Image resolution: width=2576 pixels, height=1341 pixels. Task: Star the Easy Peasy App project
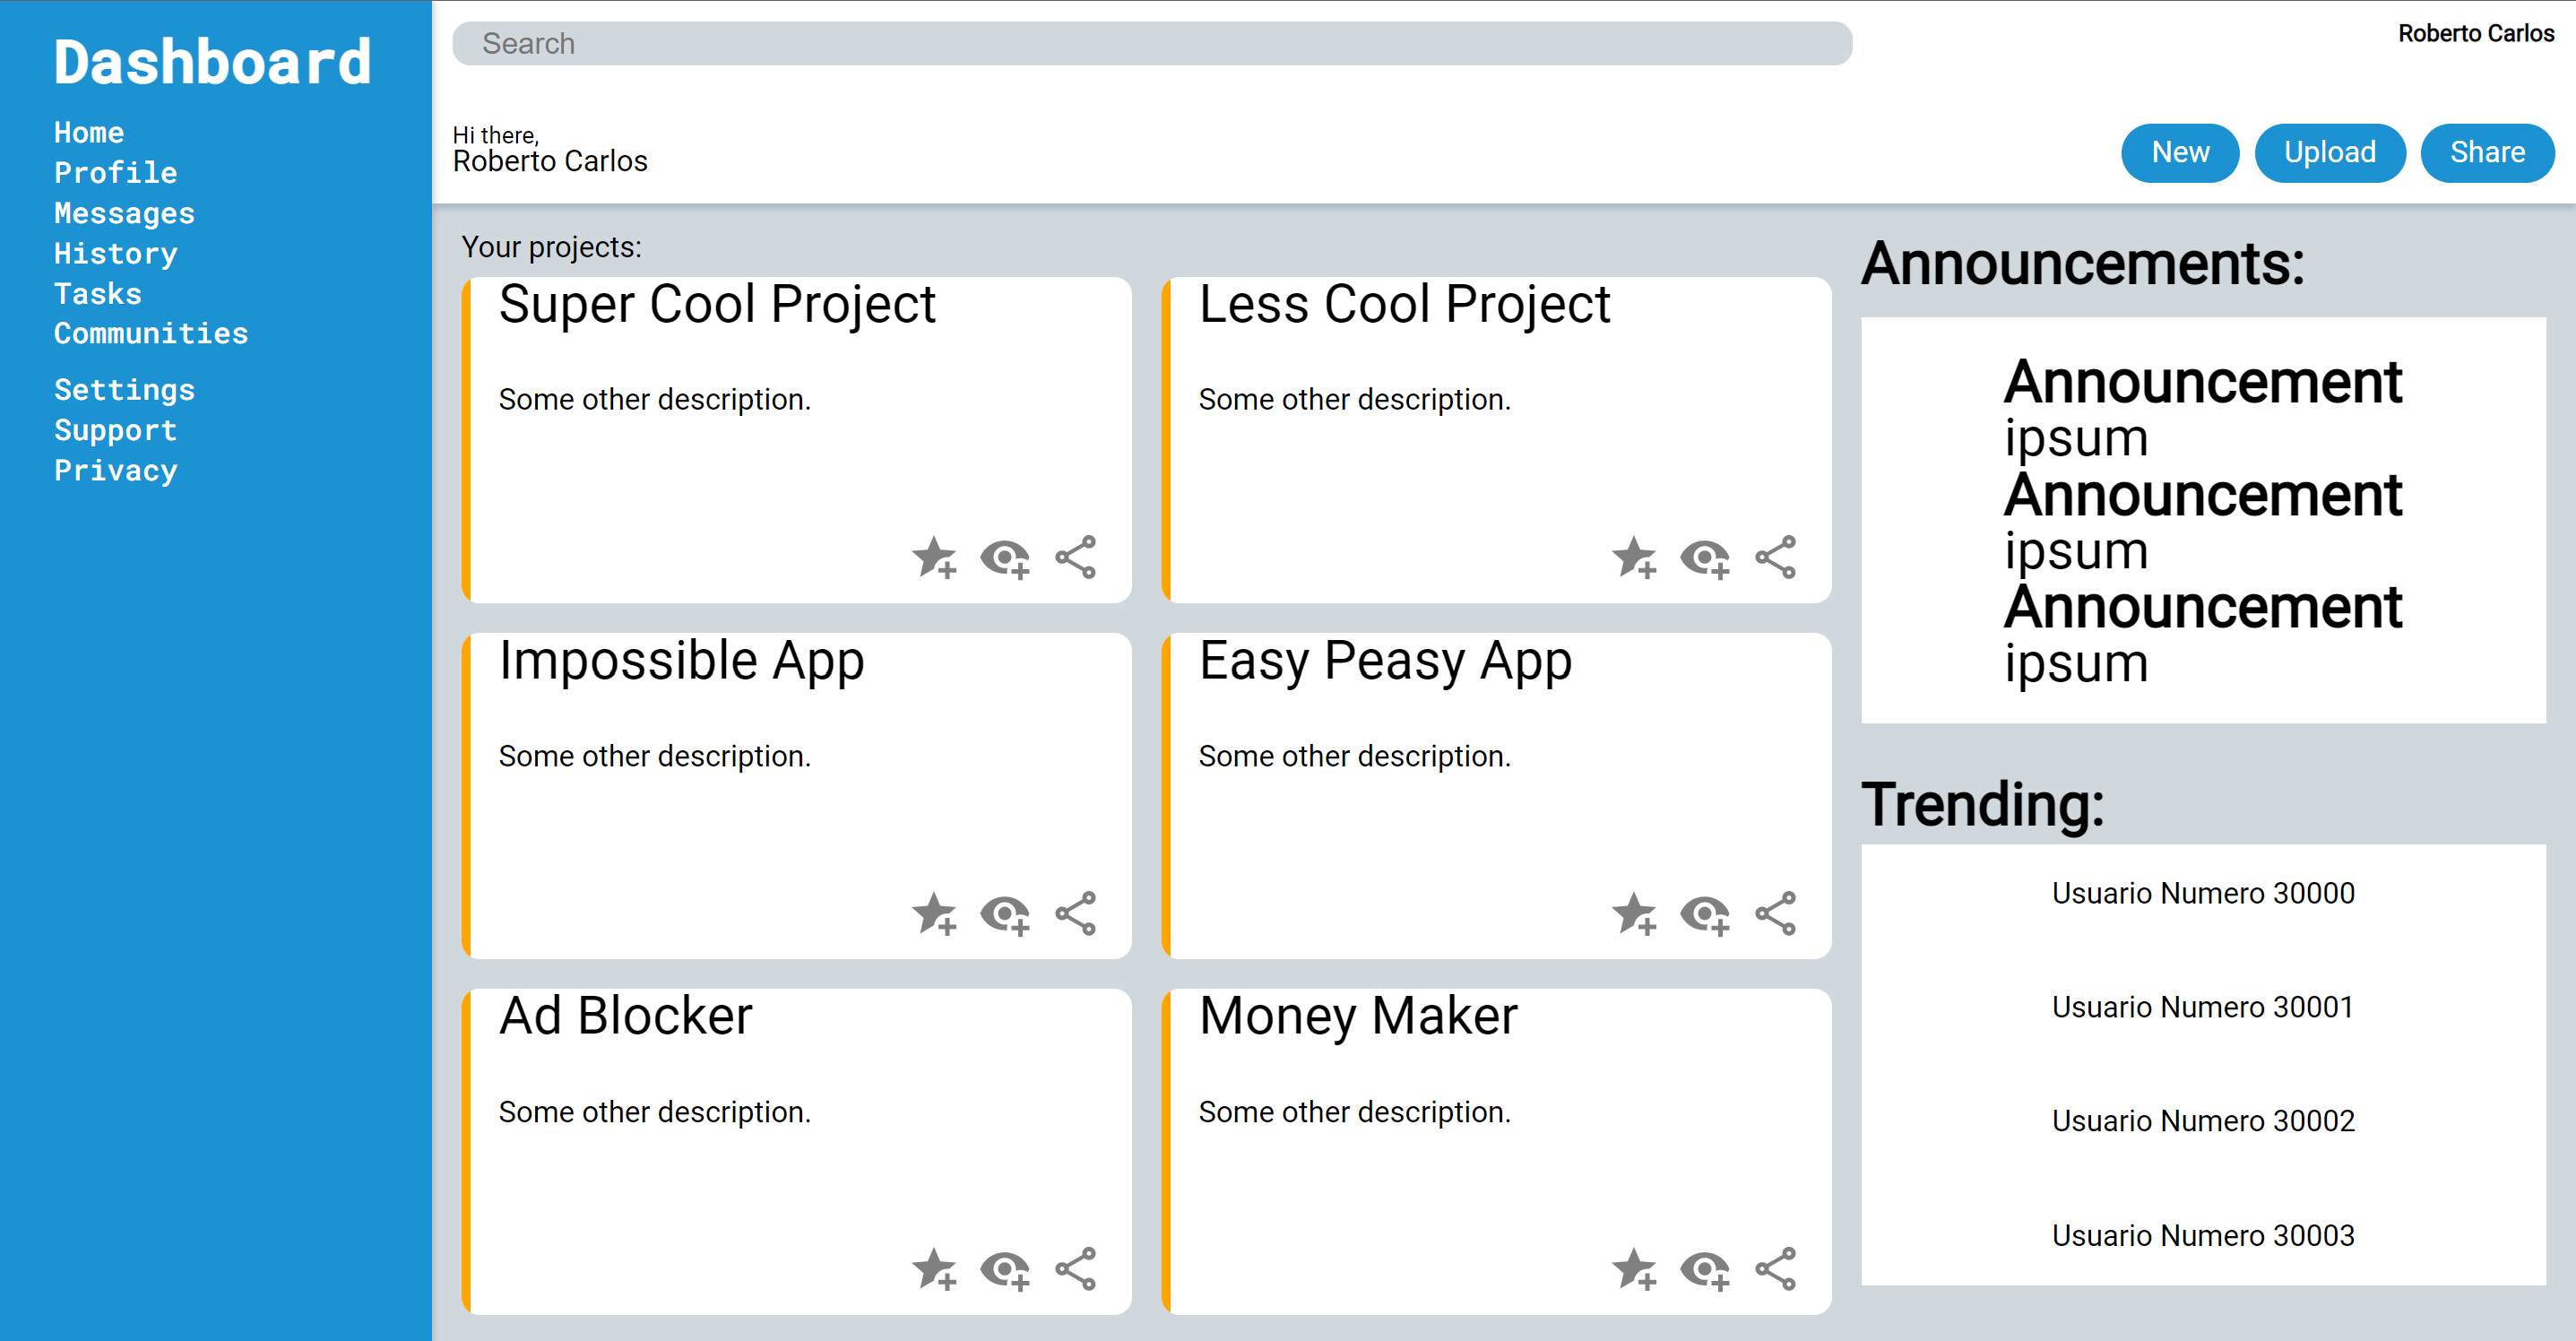tap(1637, 912)
